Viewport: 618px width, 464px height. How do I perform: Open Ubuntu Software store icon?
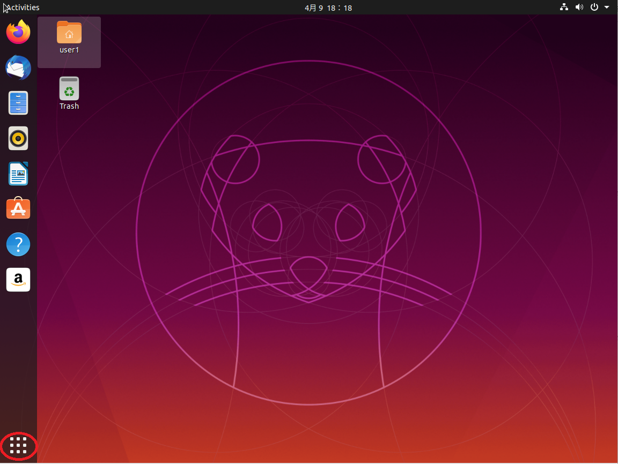[18, 208]
